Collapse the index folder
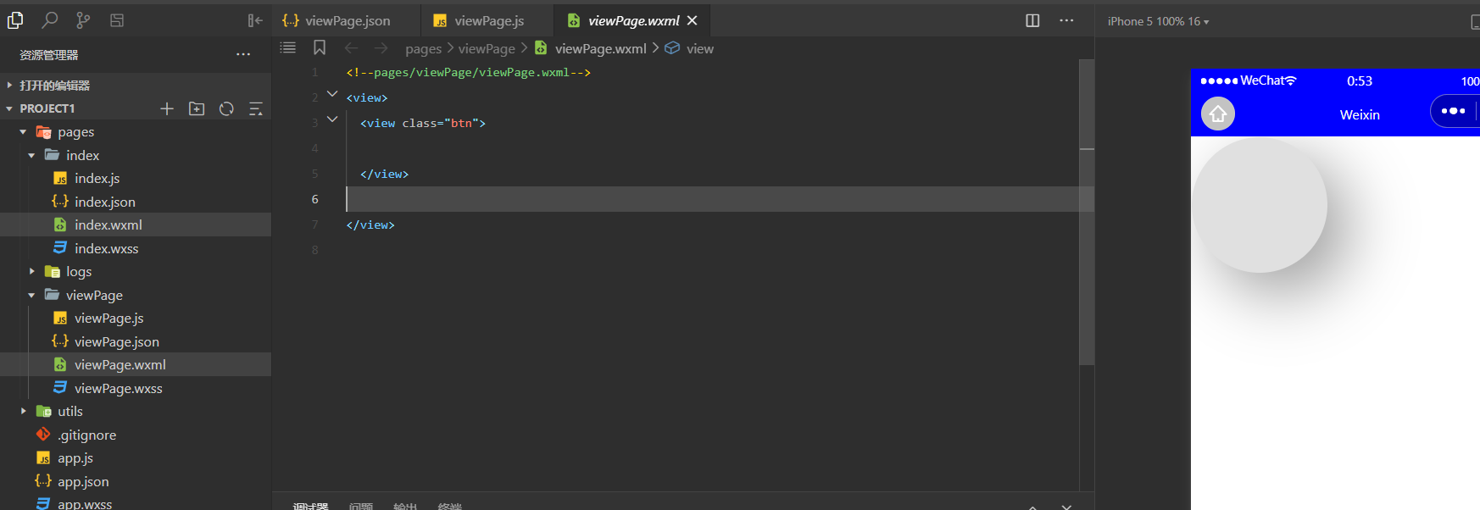Viewport: 1480px width, 510px height. click(x=31, y=155)
